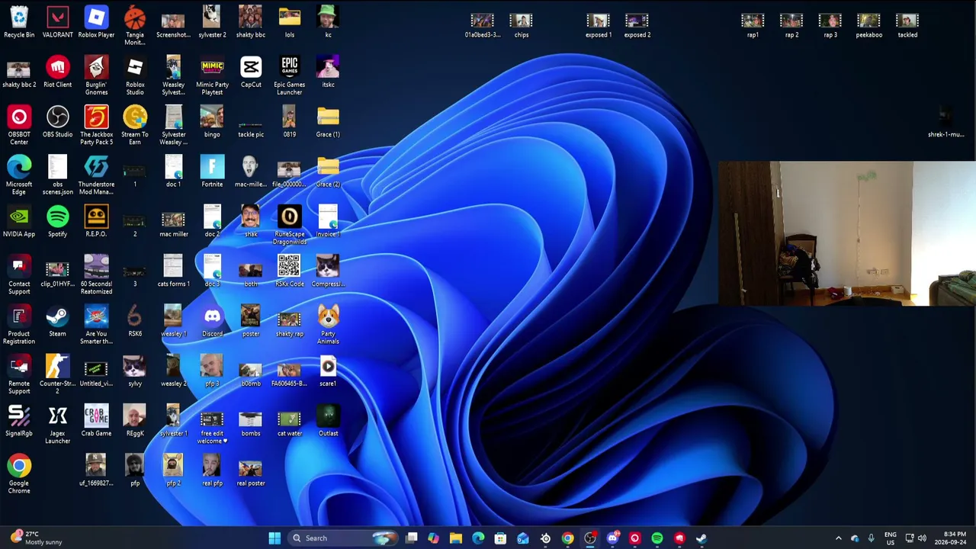Open the clock and date flyout
The width and height of the screenshot is (976, 549).
955,538
